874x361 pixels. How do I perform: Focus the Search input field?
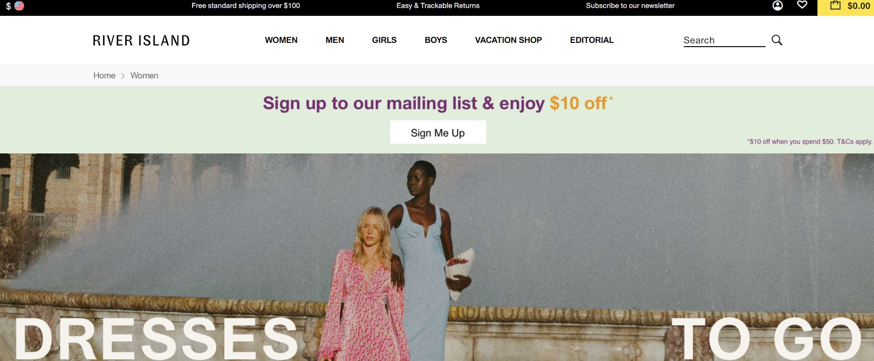coord(724,41)
